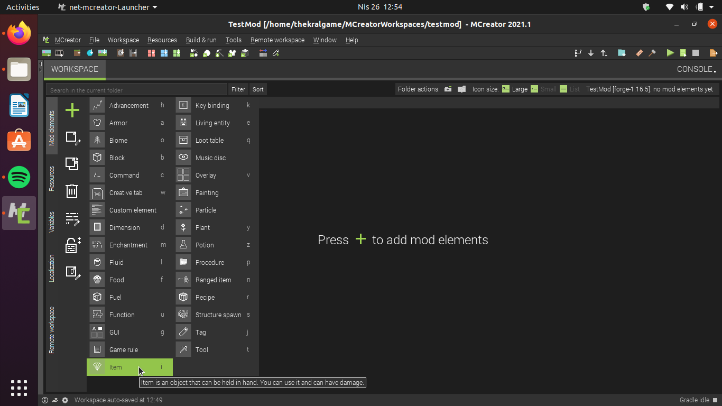Open the Filter options dropdown

click(x=238, y=89)
